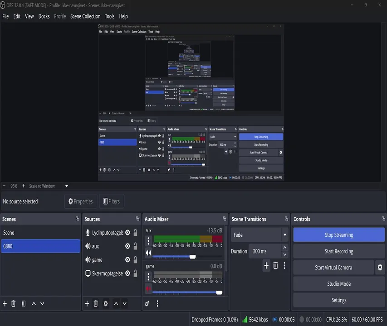Remove selected scene with trash icon
Viewport: 387px width, 326px height.
[x=14, y=304]
